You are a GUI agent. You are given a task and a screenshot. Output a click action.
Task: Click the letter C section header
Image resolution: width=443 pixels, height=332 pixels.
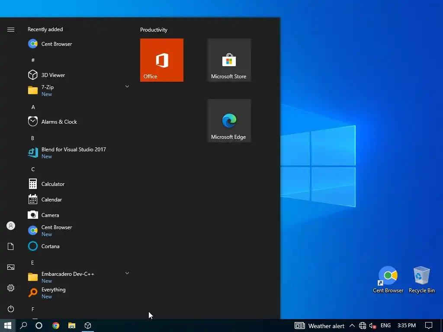33,169
